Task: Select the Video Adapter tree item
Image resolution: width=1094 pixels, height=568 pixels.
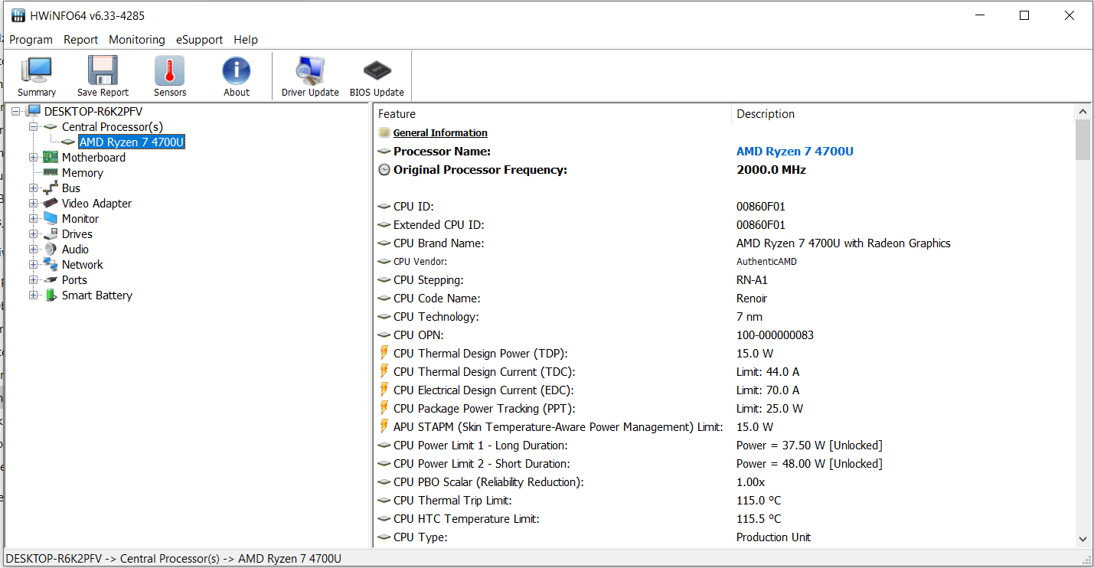Action: pos(96,204)
